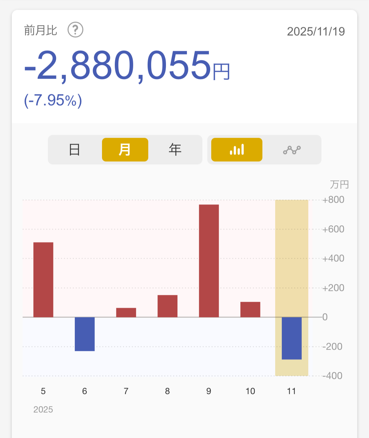Switch to line chart view
The width and height of the screenshot is (369, 438).
[292, 150]
